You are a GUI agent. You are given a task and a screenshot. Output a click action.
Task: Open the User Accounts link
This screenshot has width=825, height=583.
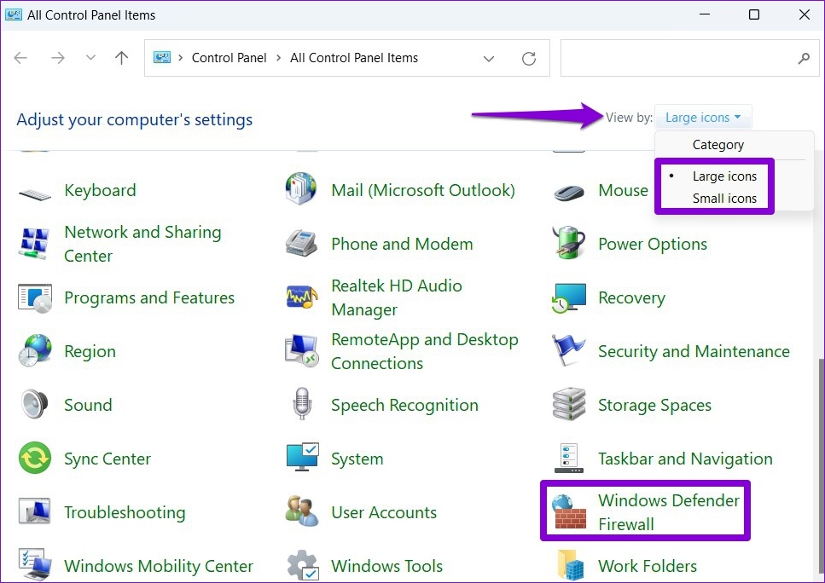(x=384, y=512)
